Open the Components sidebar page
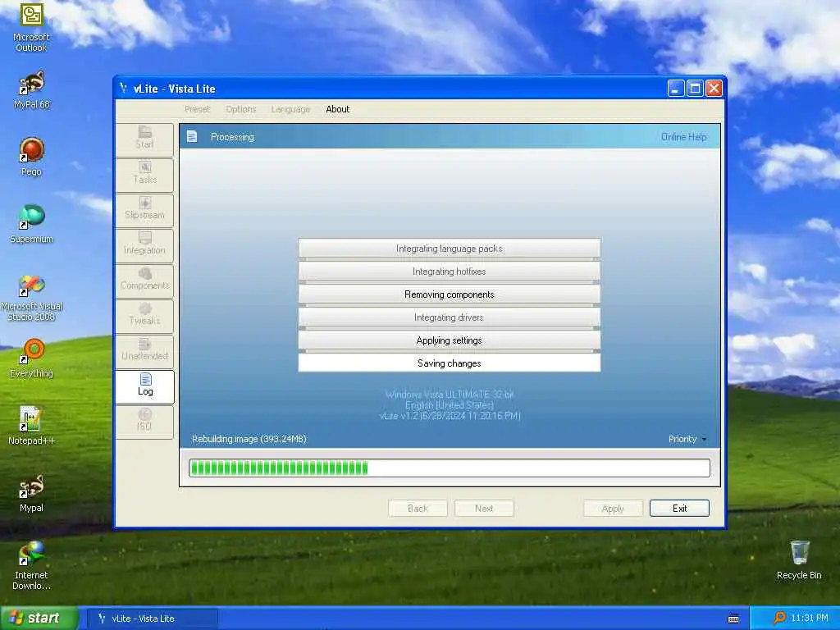Screen dimensions: 840x630 144,281
